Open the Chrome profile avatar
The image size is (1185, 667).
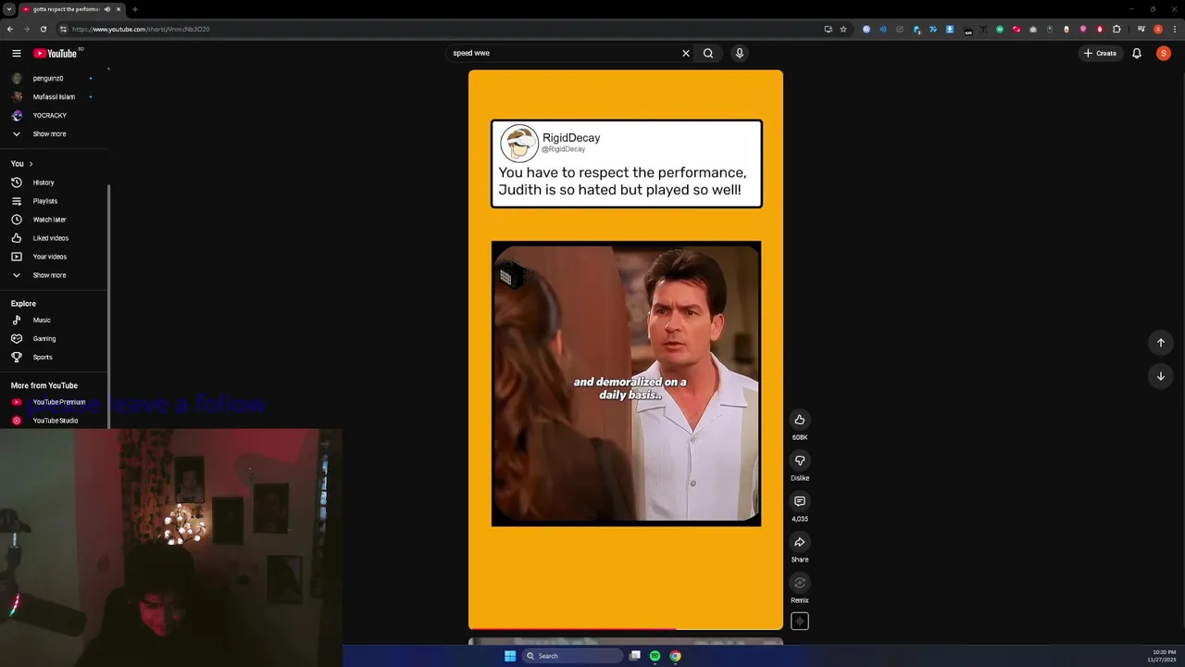click(x=1158, y=29)
